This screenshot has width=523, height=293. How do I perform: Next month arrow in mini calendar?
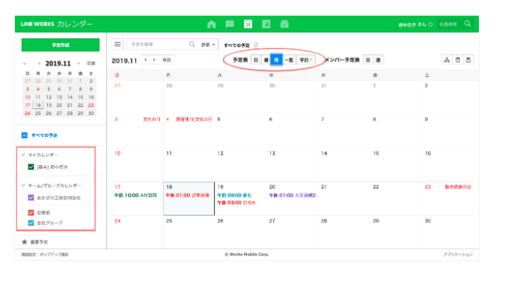tap(79, 64)
